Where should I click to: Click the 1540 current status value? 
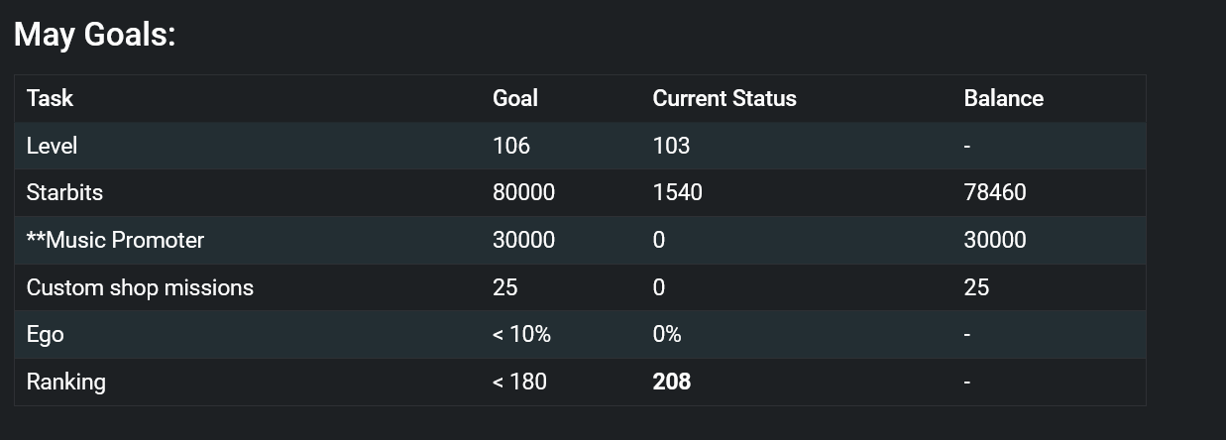pyautogui.click(x=678, y=192)
